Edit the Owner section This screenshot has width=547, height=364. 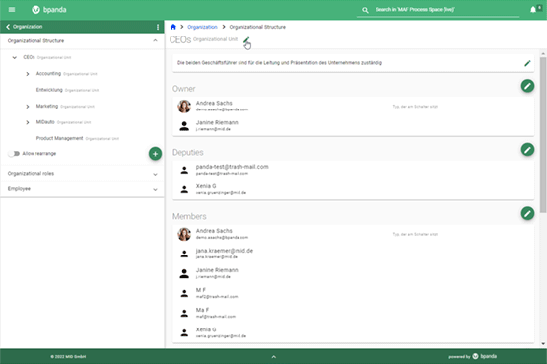pos(527,86)
